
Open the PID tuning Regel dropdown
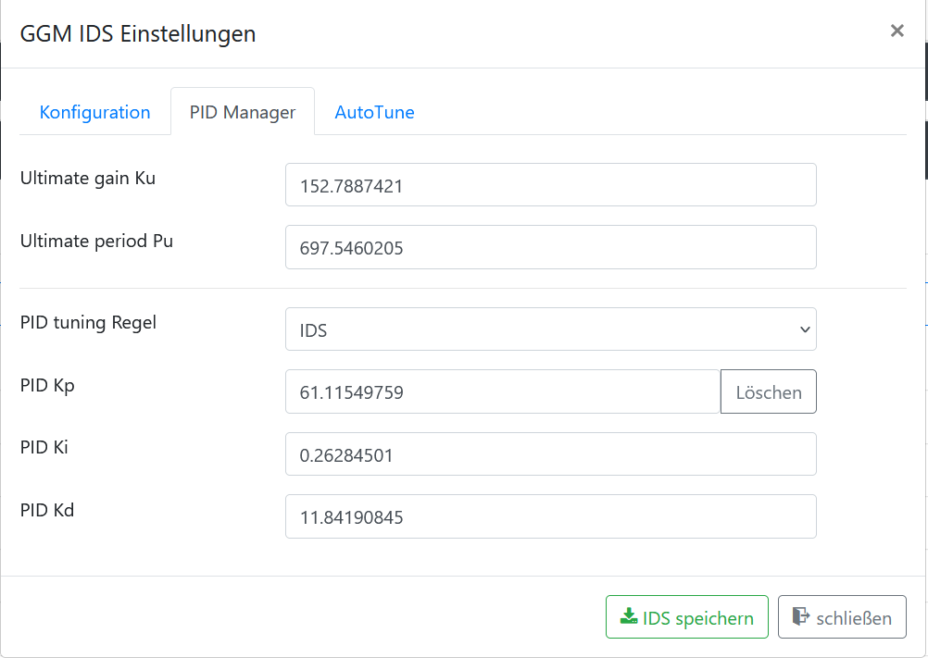point(550,329)
